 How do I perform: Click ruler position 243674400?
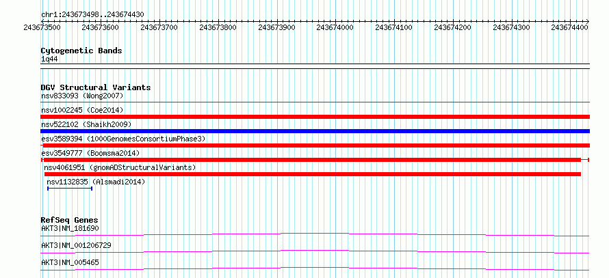(x=570, y=27)
